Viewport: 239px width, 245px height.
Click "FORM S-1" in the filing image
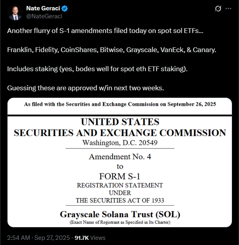pyautogui.click(x=120, y=175)
